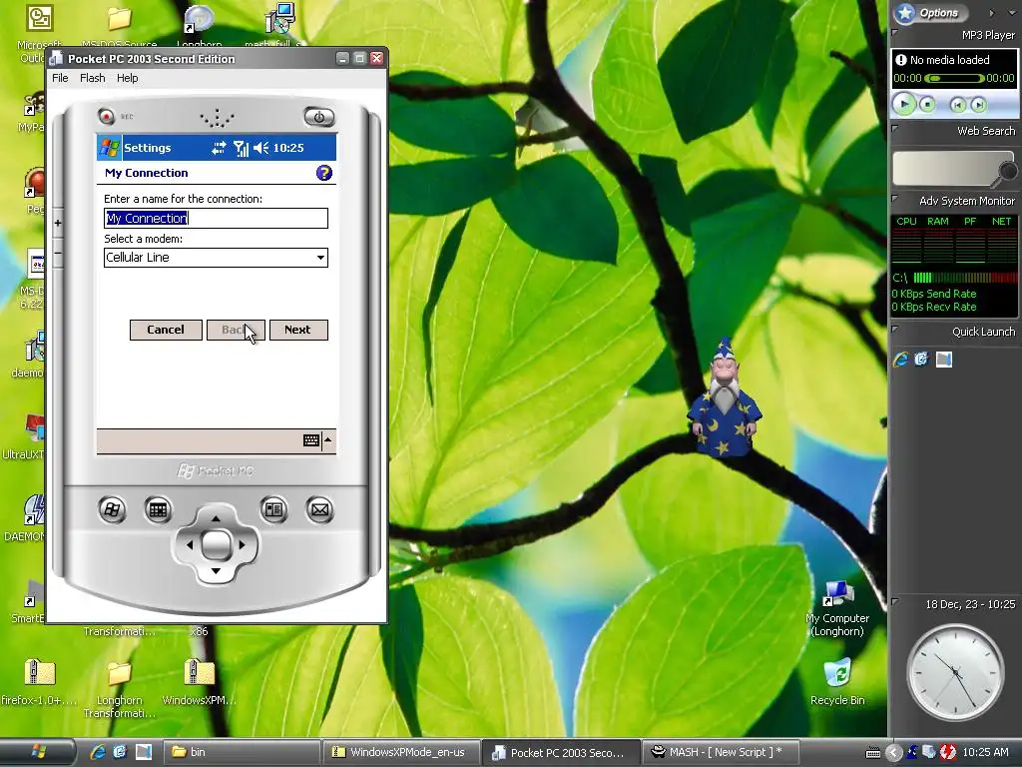Click the MP3 player seek progress bar
The height and width of the screenshot is (767, 1022).
click(x=954, y=78)
